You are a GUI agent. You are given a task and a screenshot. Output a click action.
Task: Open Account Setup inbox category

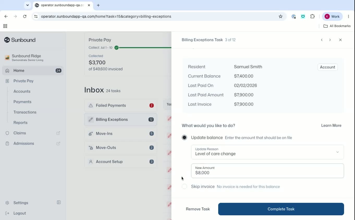(x=121, y=162)
